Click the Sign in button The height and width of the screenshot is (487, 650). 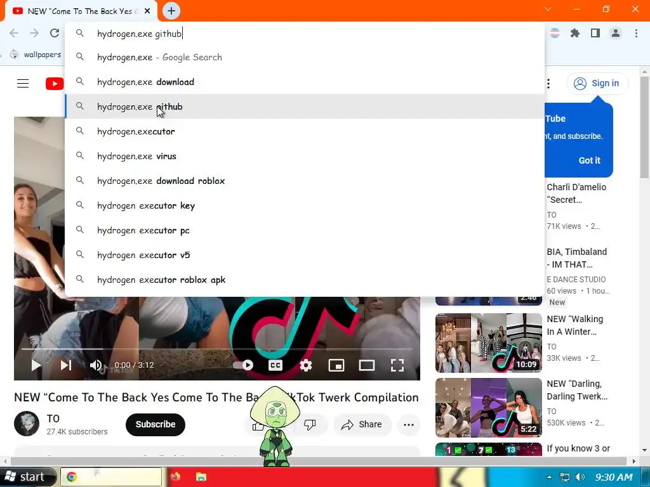pos(597,83)
